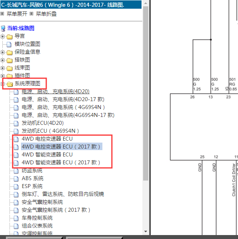Image resolution: width=238 pixels, height=239 pixels.
Task: Open 电源、启动、充电系统(4D20-17 款) diagram
Action: tap(63, 100)
